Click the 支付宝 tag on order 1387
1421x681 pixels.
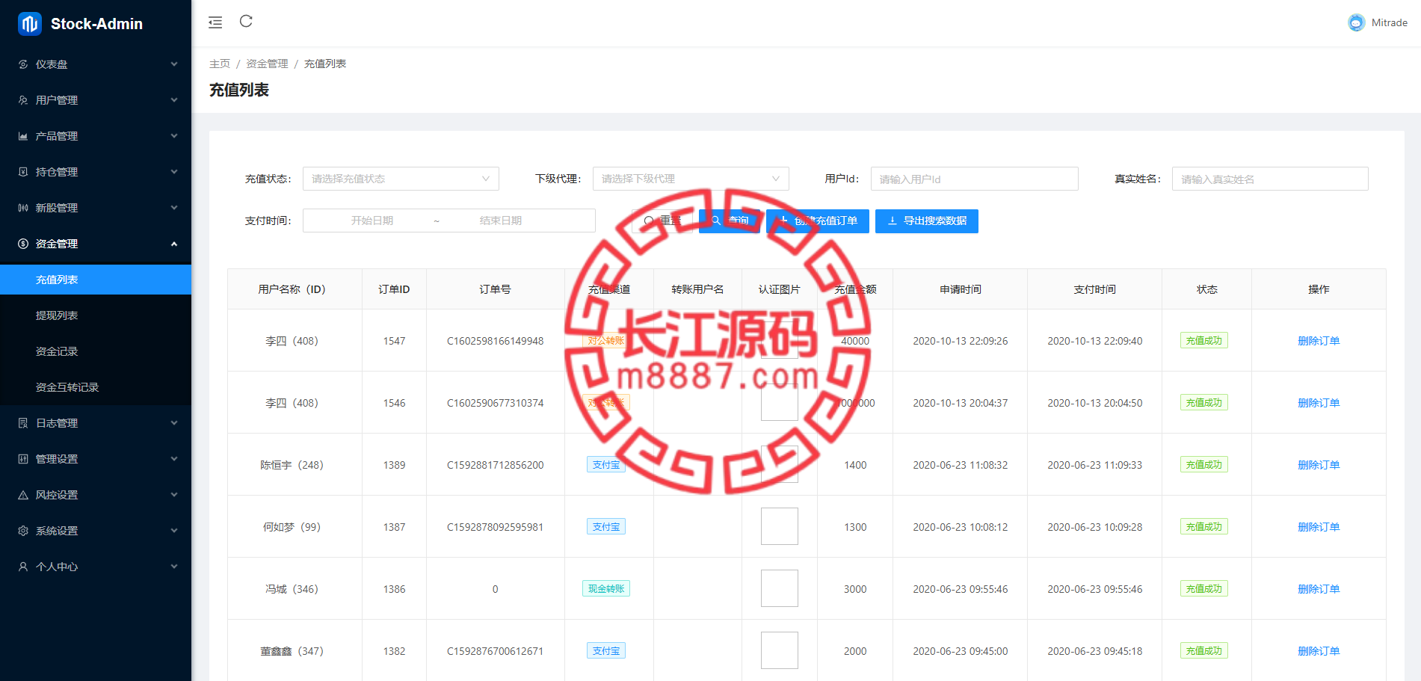click(606, 527)
